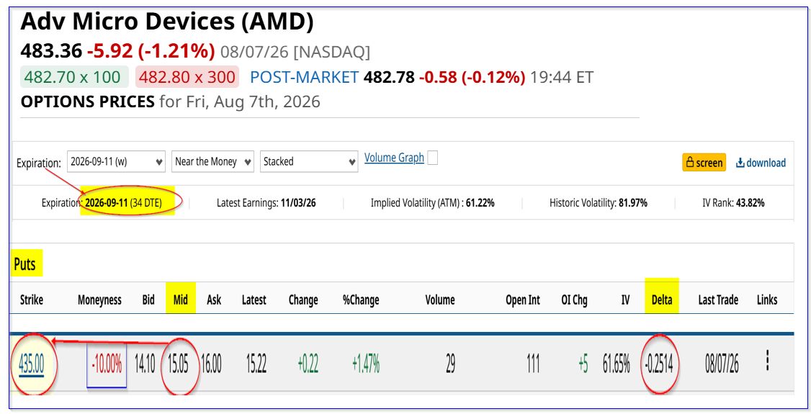Click the download arrow icon
Screen dimensions: 811x414
[740, 163]
